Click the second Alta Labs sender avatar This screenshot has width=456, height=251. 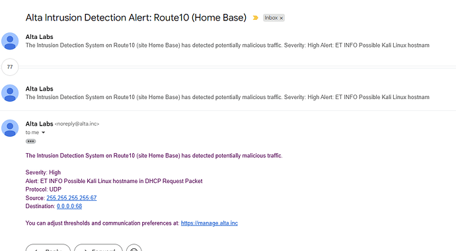[10, 93]
